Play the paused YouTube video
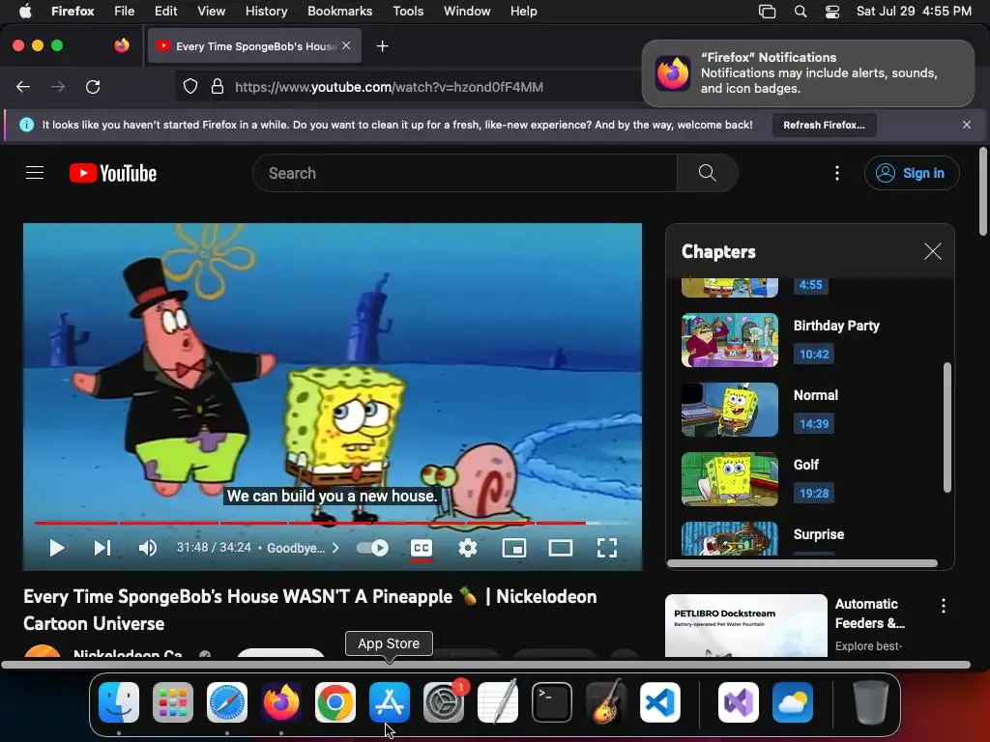Viewport: 990px width, 742px height. click(57, 548)
